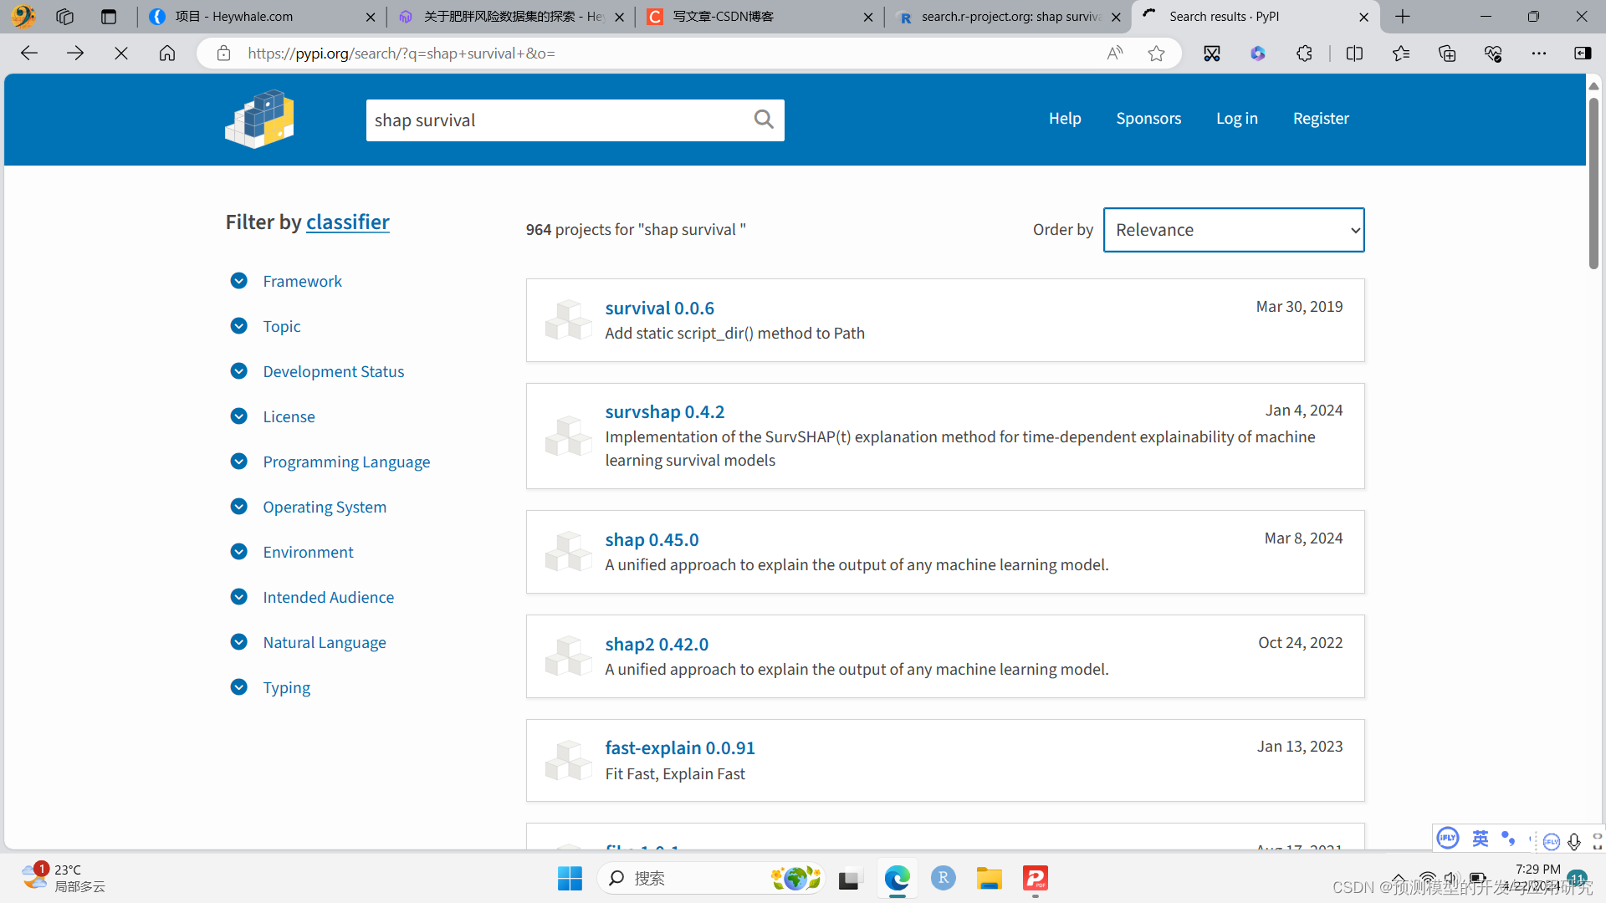Open browser extensions menu
Image resolution: width=1606 pixels, height=903 pixels.
[1304, 54]
